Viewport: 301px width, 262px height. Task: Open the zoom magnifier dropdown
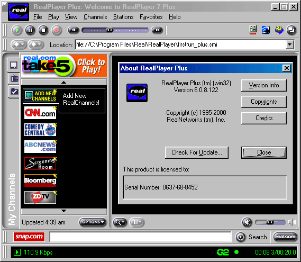pos(120,222)
